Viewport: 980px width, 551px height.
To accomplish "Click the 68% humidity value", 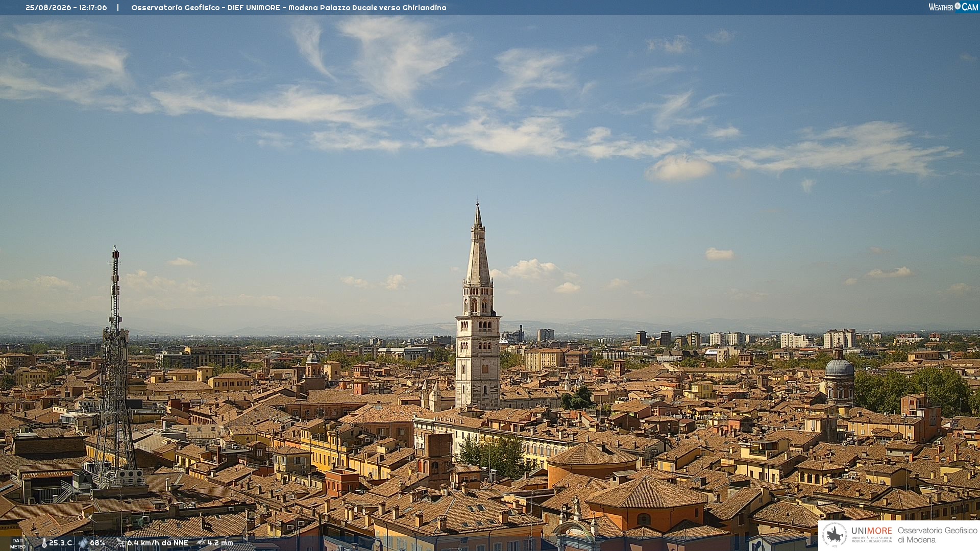I will 97,543.
